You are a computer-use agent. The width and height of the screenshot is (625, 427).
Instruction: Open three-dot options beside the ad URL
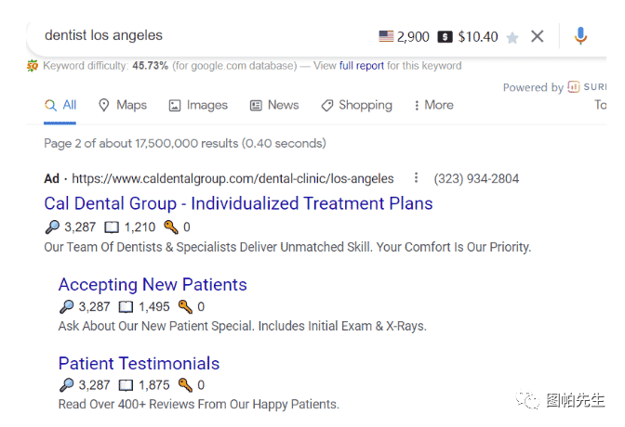click(x=416, y=177)
